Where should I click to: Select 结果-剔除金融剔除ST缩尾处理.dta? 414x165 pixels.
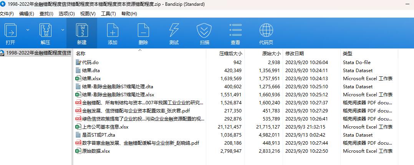pos(118,87)
